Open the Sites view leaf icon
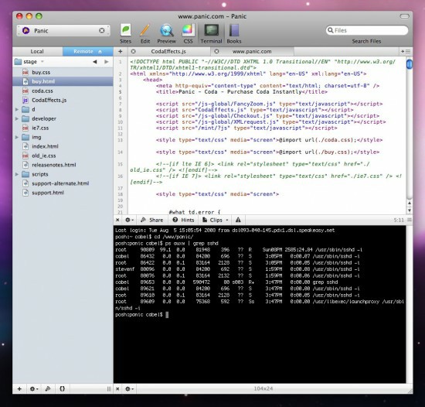 125,30
